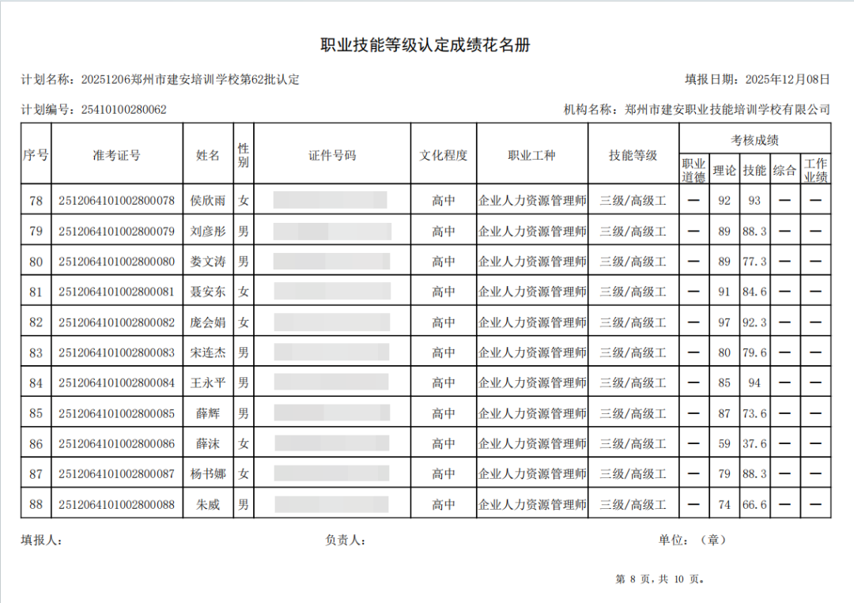This screenshot has width=854, height=603.
Task: Click skill score 79.6 for 宋连杰
Action: [x=754, y=352]
